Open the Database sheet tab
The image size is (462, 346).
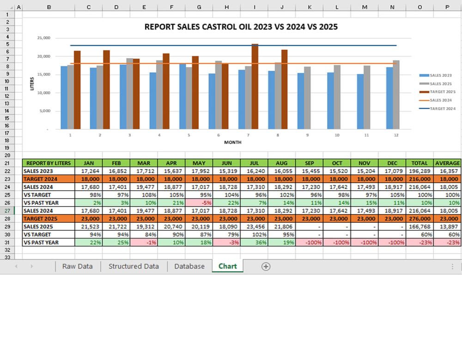tap(189, 266)
